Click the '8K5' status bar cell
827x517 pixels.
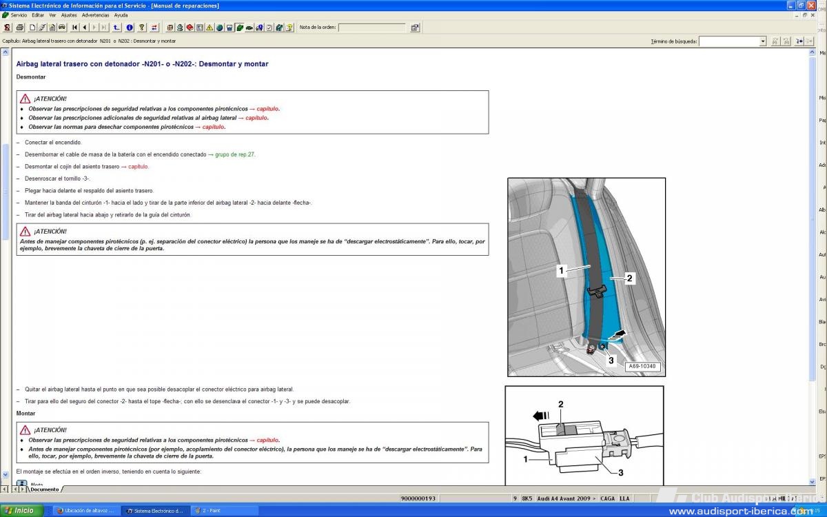[527, 498]
